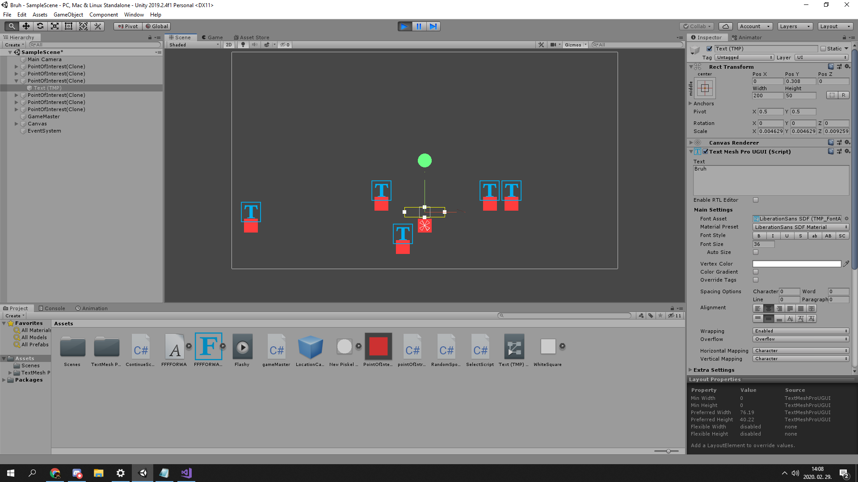Image resolution: width=858 pixels, height=482 pixels.
Task: Select center text alignment icon
Action: point(768,308)
